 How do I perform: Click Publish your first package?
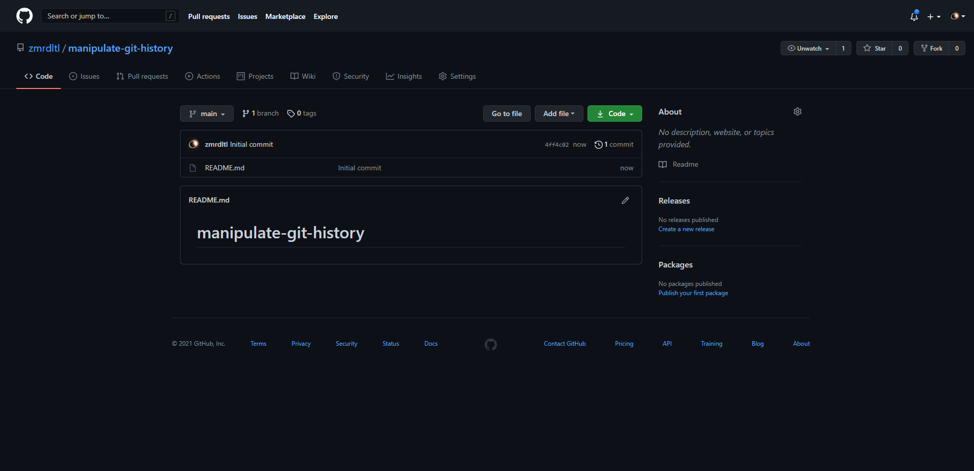click(x=693, y=293)
